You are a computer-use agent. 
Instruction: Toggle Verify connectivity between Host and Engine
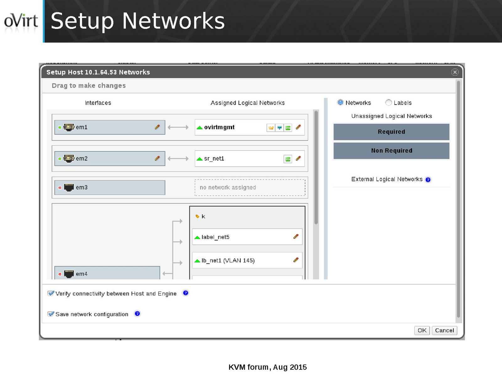pyautogui.click(x=51, y=293)
